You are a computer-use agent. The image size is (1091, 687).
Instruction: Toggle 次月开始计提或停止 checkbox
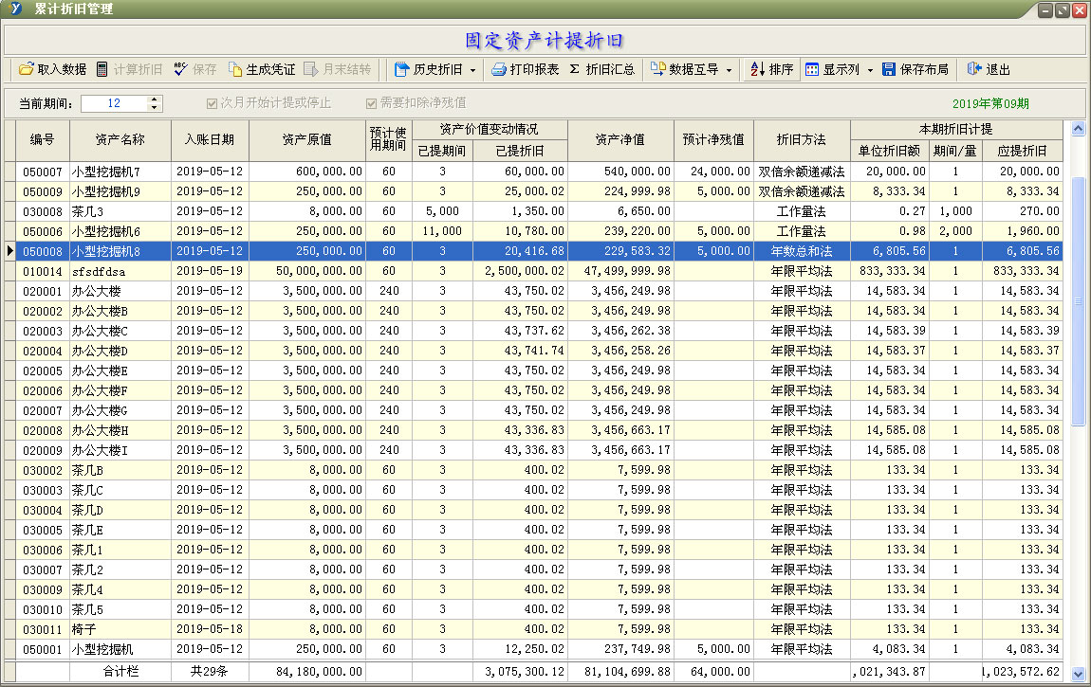212,103
